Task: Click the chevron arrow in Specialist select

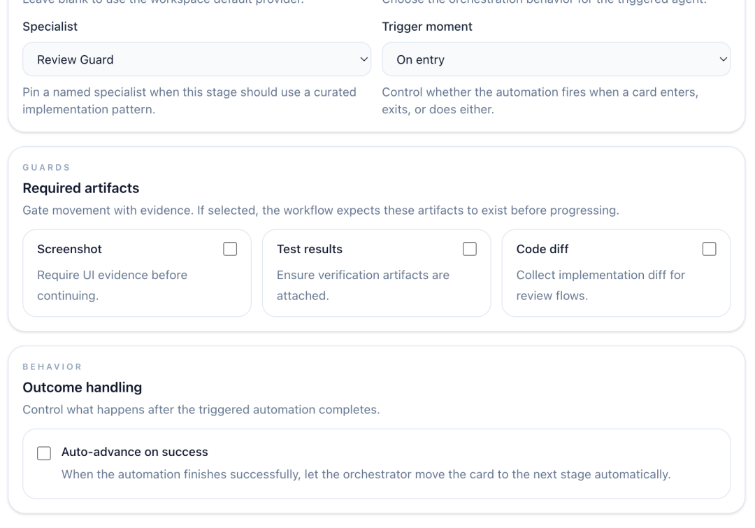Action: point(364,59)
